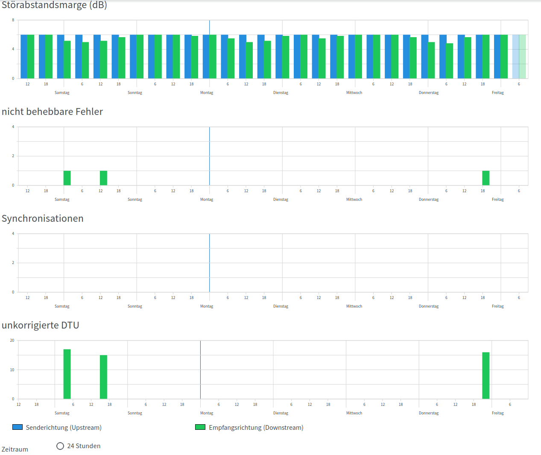541x455 pixels.
Task: Click the 'unkorrigierte DTU' heading
Action: tap(41, 326)
